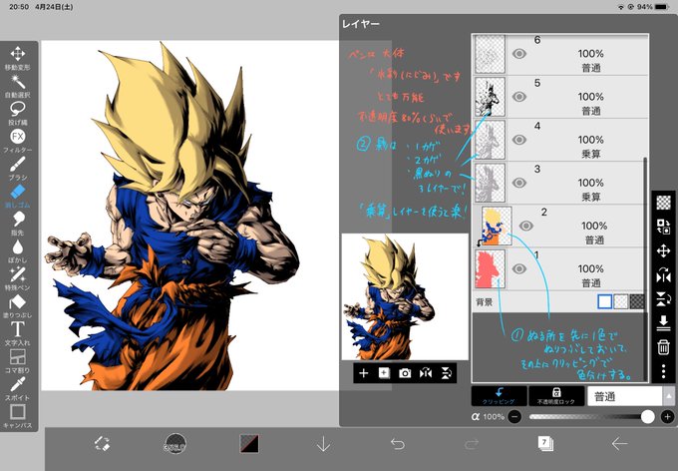
Task: Toggle the Clipping (クリッピング) button
Action: click(499, 396)
